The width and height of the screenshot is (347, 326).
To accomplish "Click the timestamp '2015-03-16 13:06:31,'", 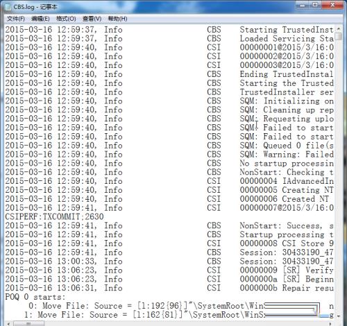I will click(x=51, y=288).
